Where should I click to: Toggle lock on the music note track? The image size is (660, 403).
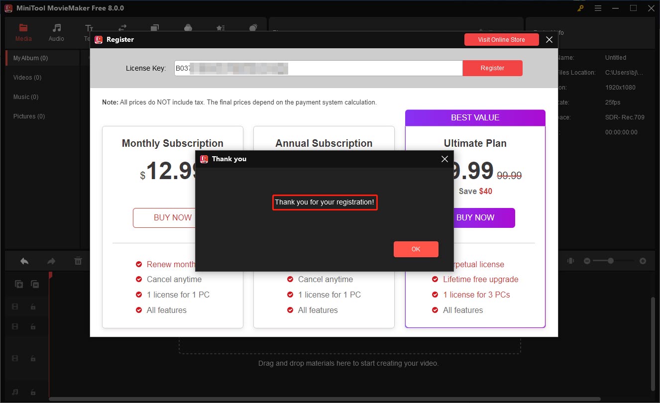[33, 392]
